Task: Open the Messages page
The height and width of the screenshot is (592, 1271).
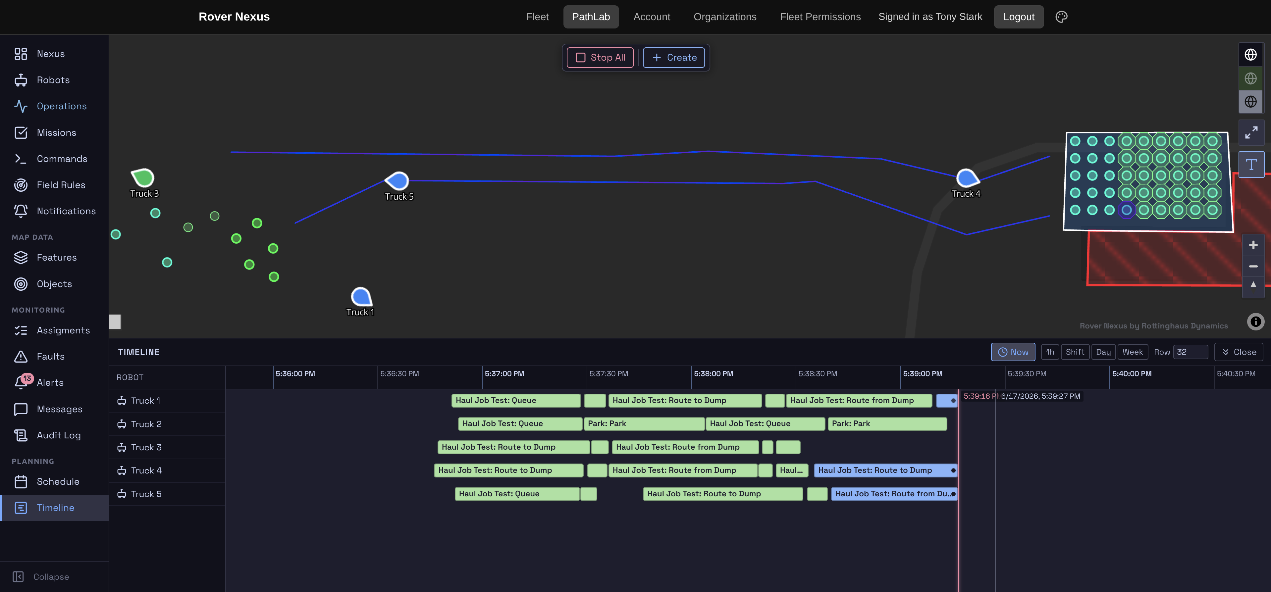Action: click(54, 410)
